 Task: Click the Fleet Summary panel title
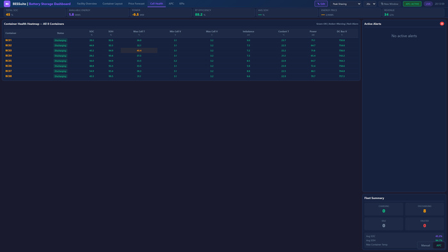tap(374, 198)
